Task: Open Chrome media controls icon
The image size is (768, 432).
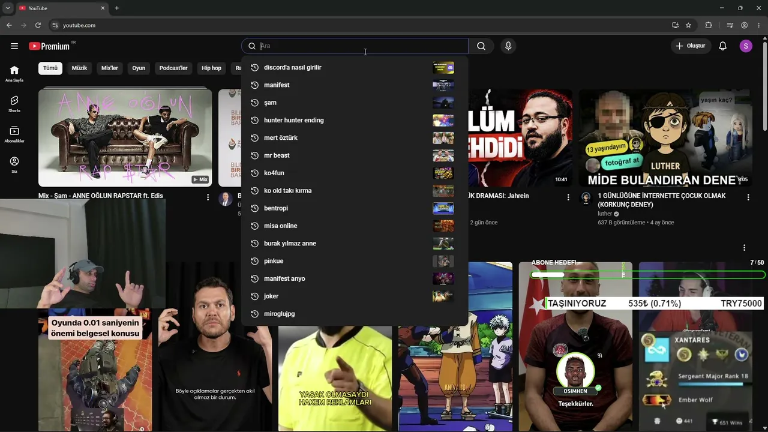Action: point(730,25)
